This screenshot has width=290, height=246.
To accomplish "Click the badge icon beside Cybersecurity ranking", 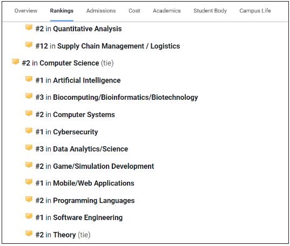I will [29, 131].
